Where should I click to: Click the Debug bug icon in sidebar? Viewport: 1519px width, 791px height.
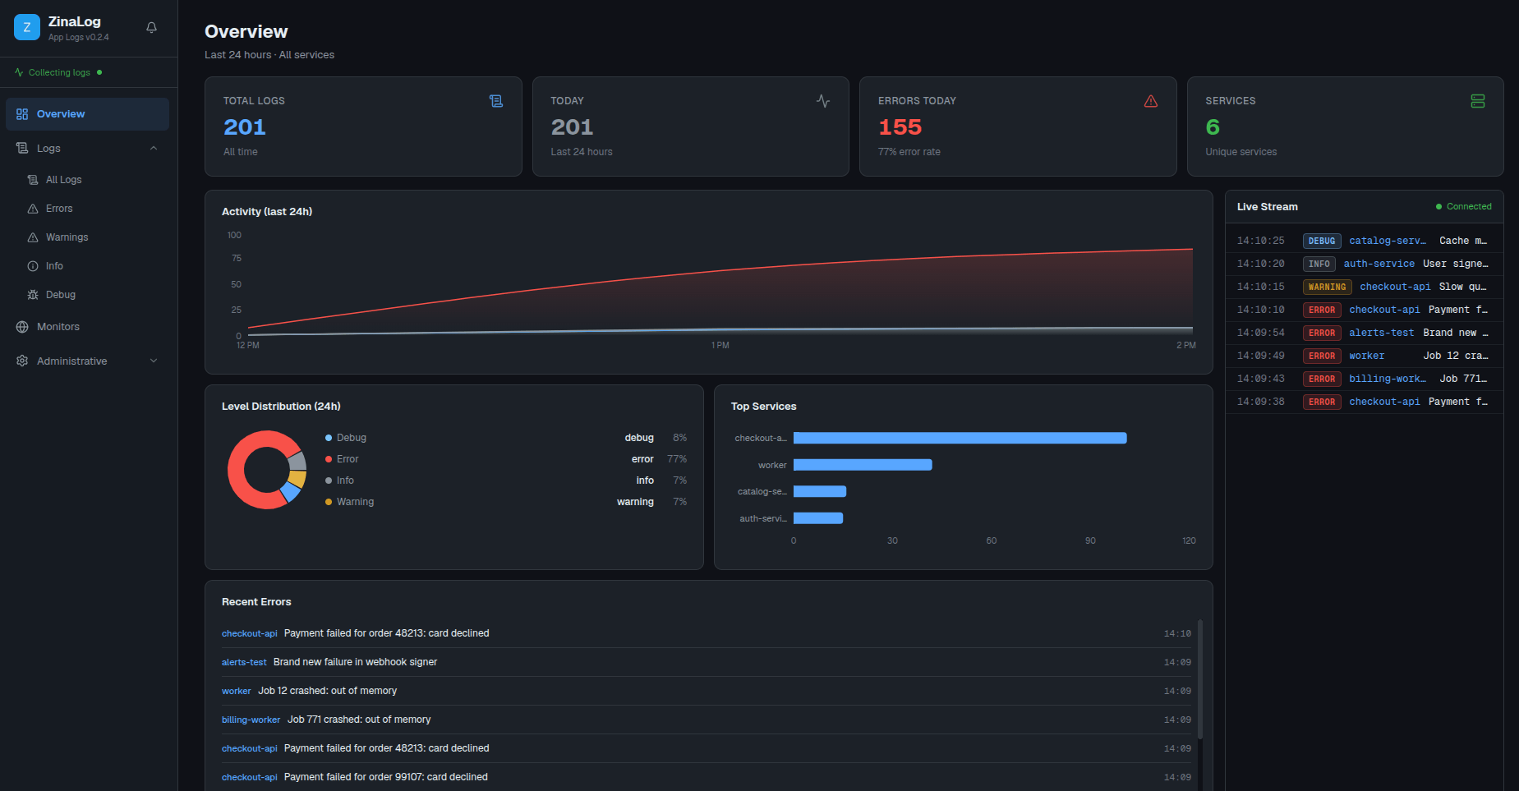pyautogui.click(x=33, y=295)
